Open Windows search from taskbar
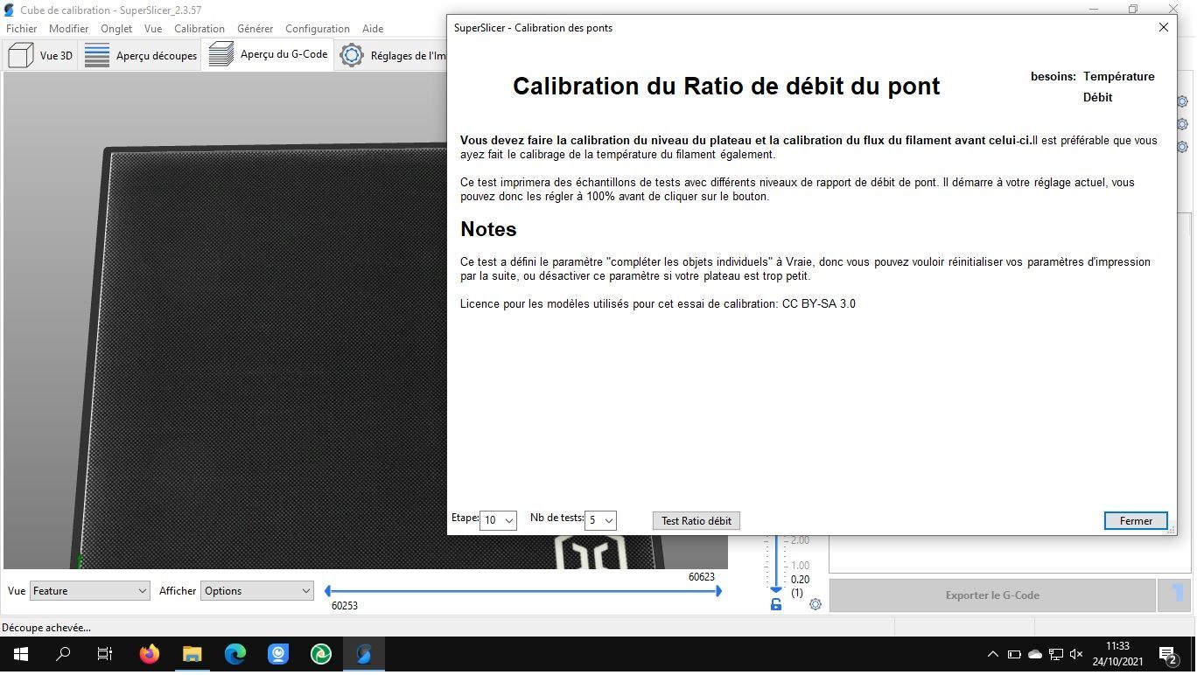The width and height of the screenshot is (1197, 675). [63, 654]
